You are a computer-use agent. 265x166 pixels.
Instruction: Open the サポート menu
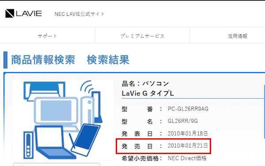click(x=47, y=36)
